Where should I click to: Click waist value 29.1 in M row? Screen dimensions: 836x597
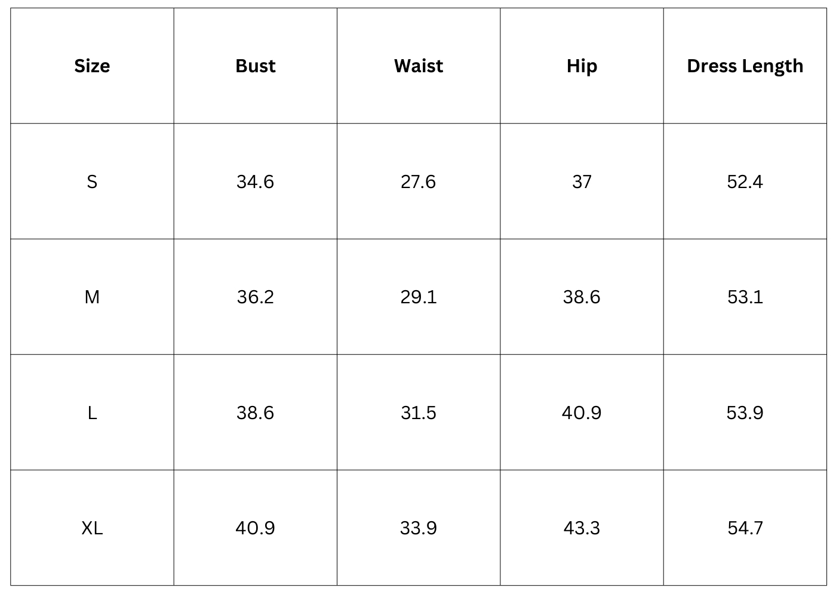click(x=419, y=297)
